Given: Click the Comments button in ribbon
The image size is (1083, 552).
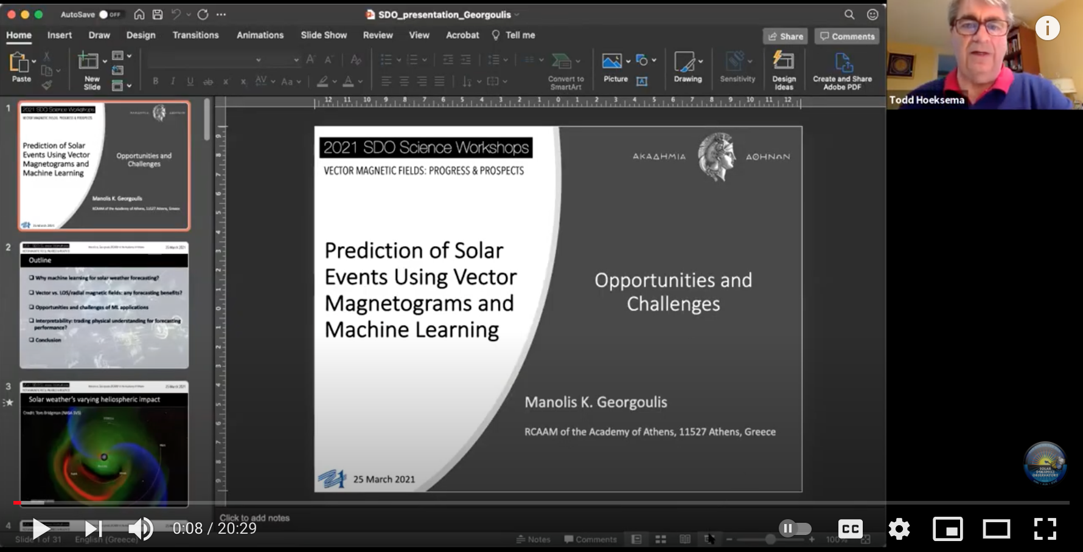Looking at the screenshot, I should pos(847,36).
